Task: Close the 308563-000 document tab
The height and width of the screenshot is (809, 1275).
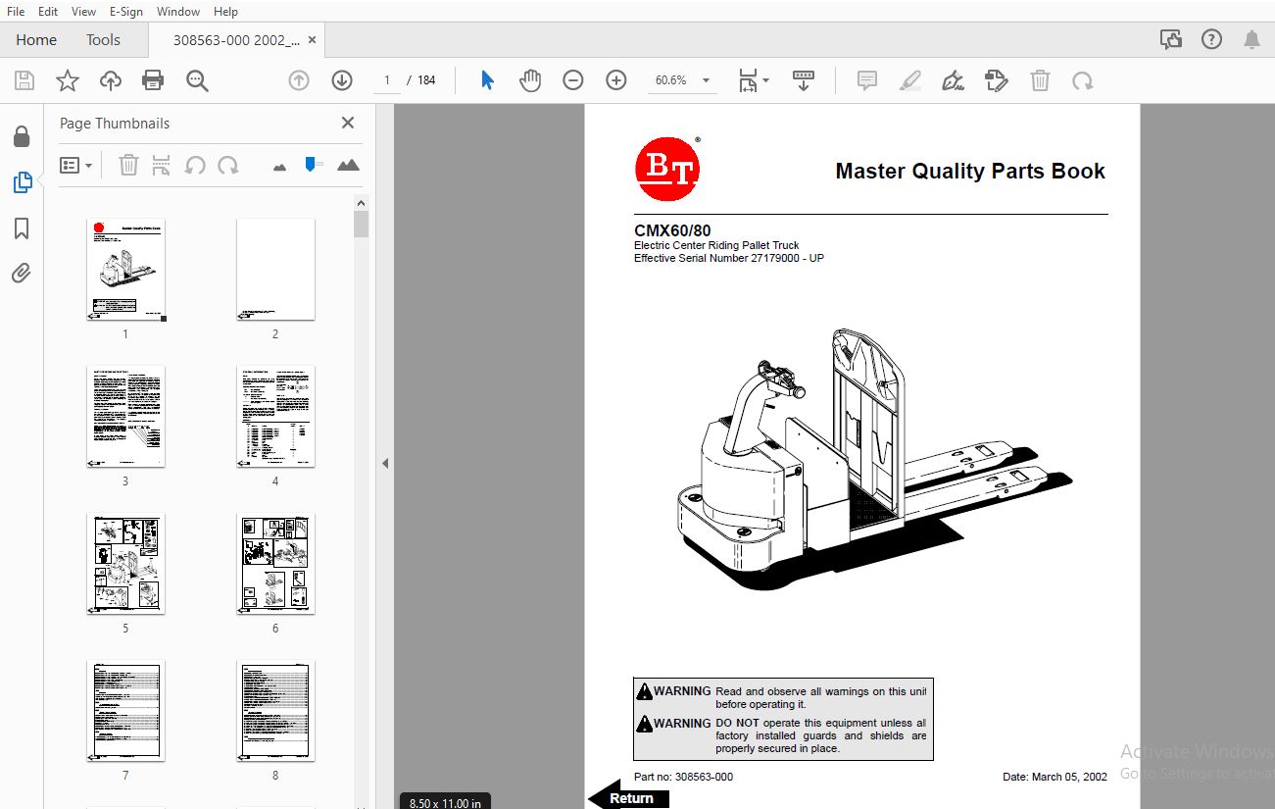Action: pos(312,40)
